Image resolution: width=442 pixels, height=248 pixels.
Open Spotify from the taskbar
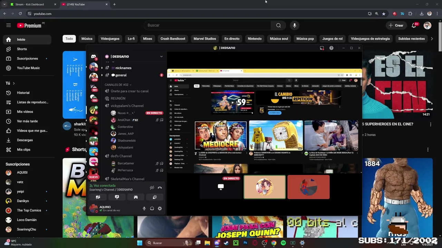coord(283,243)
